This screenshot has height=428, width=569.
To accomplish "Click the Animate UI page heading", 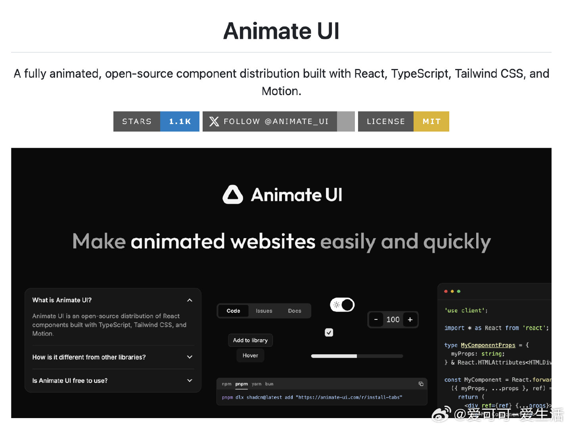I will tap(282, 31).
